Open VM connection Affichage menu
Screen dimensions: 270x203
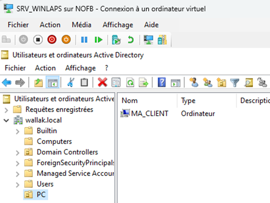[118, 25]
